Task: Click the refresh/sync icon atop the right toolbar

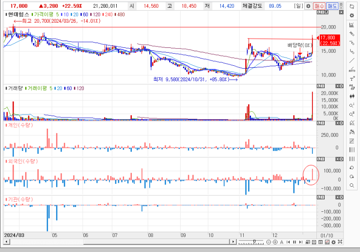Action: pyautogui.click(x=352, y=6)
